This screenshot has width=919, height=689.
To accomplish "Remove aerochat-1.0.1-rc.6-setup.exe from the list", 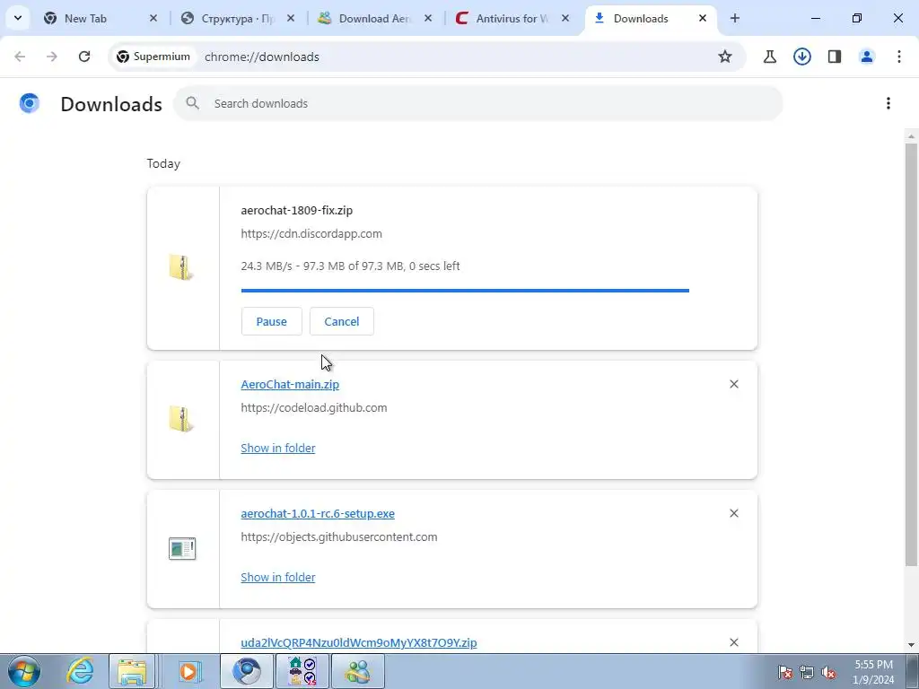I will pos(734,513).
